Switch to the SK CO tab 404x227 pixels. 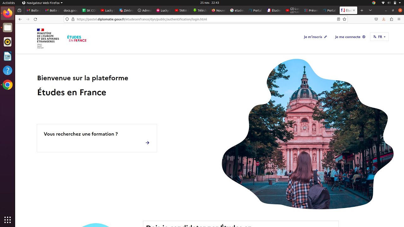(89, 10)
